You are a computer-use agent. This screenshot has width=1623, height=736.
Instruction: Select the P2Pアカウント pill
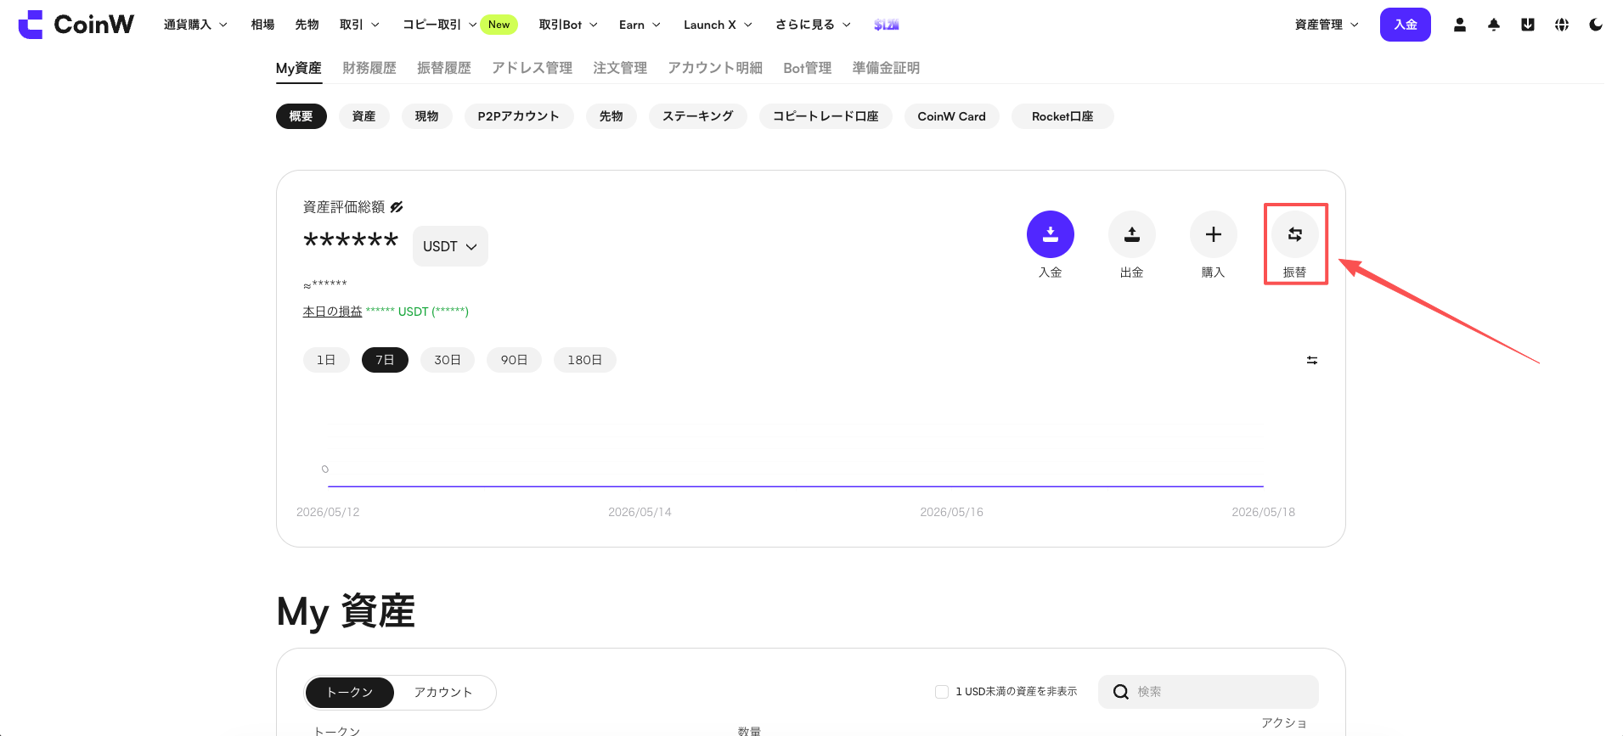pos(519,116)
